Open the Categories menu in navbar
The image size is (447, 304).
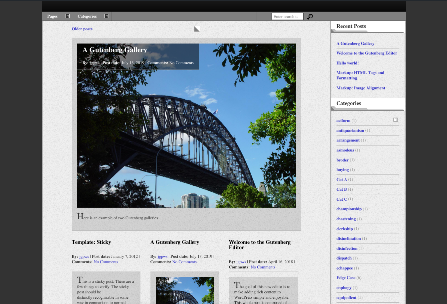click(x=87, y=16)
